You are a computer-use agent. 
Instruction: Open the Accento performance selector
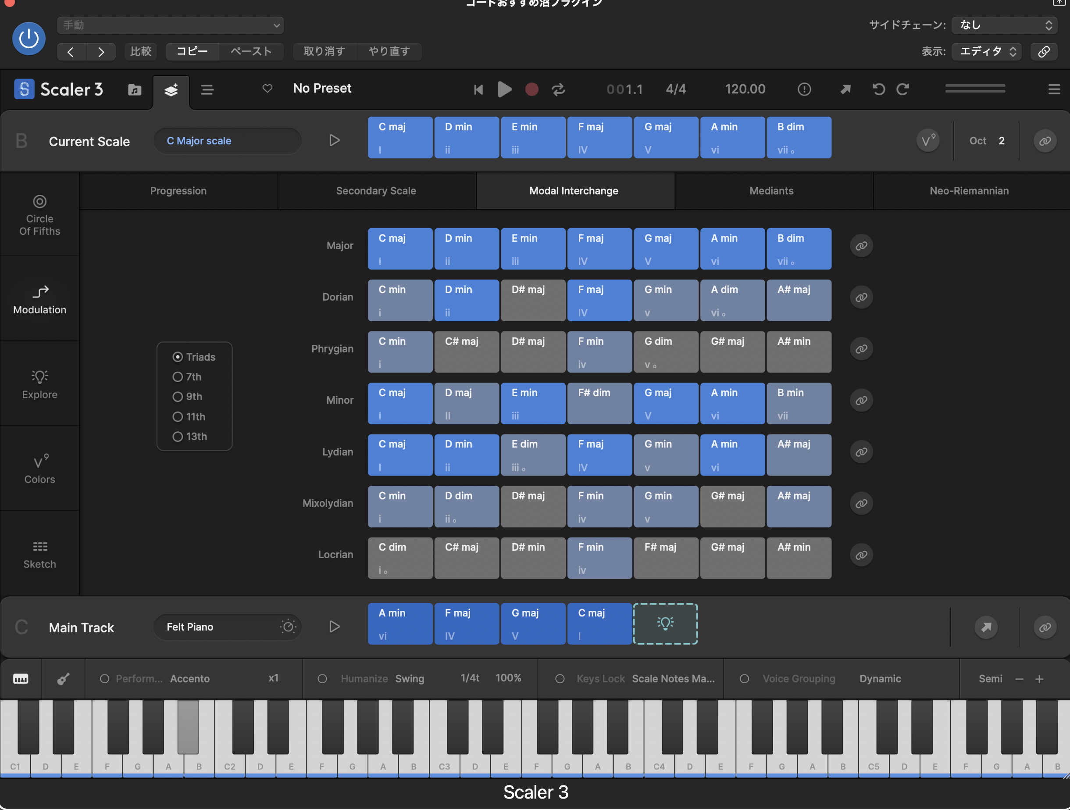[x=189, y=679]
